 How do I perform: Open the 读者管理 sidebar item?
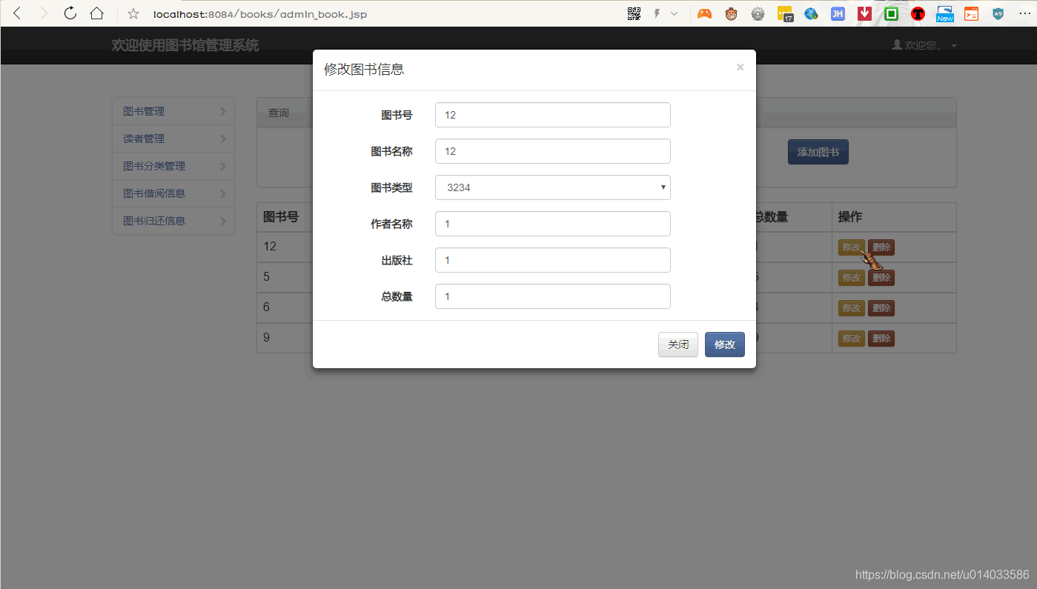tap(173, 139)
